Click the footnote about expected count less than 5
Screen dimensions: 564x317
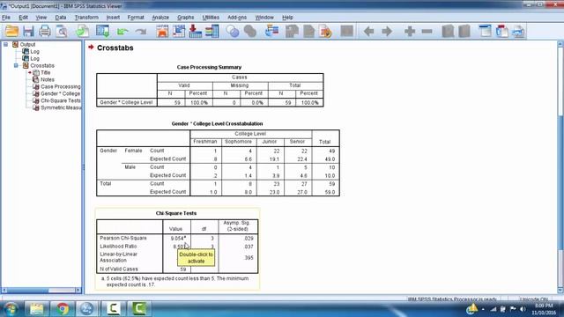point(174,282)
